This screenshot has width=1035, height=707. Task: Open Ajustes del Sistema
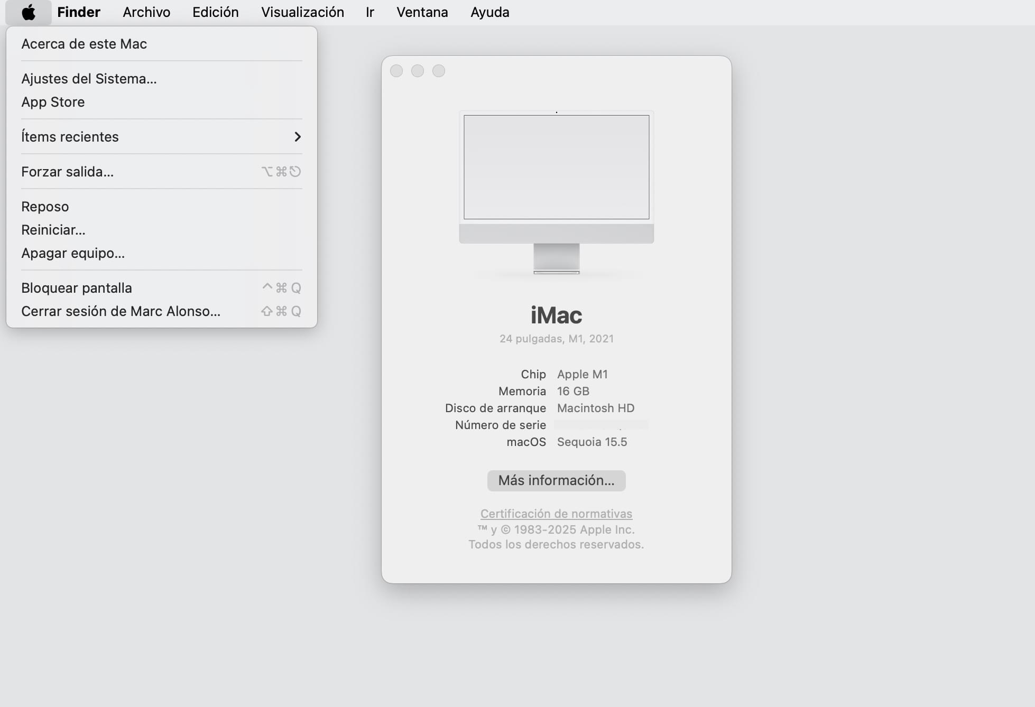coord(162,79)
